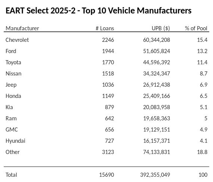Click the pool share 4.1

(x=204, y=141)
